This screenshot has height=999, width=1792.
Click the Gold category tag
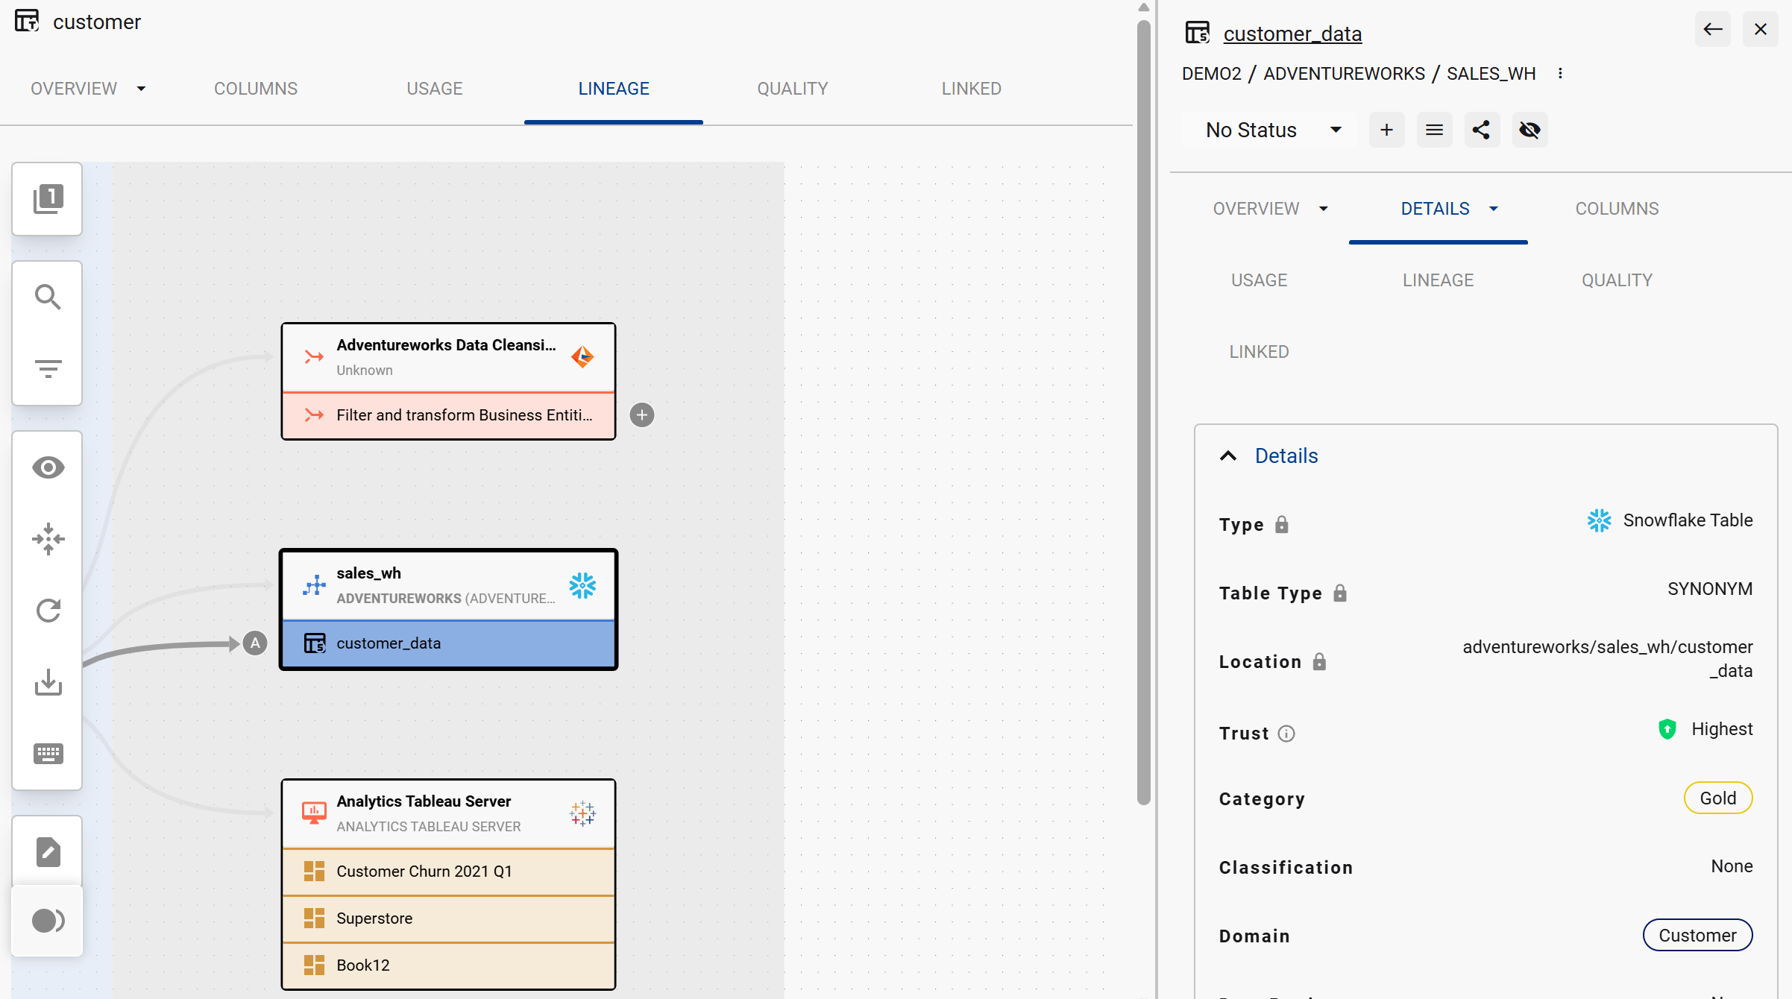(x=1717, y=798)
